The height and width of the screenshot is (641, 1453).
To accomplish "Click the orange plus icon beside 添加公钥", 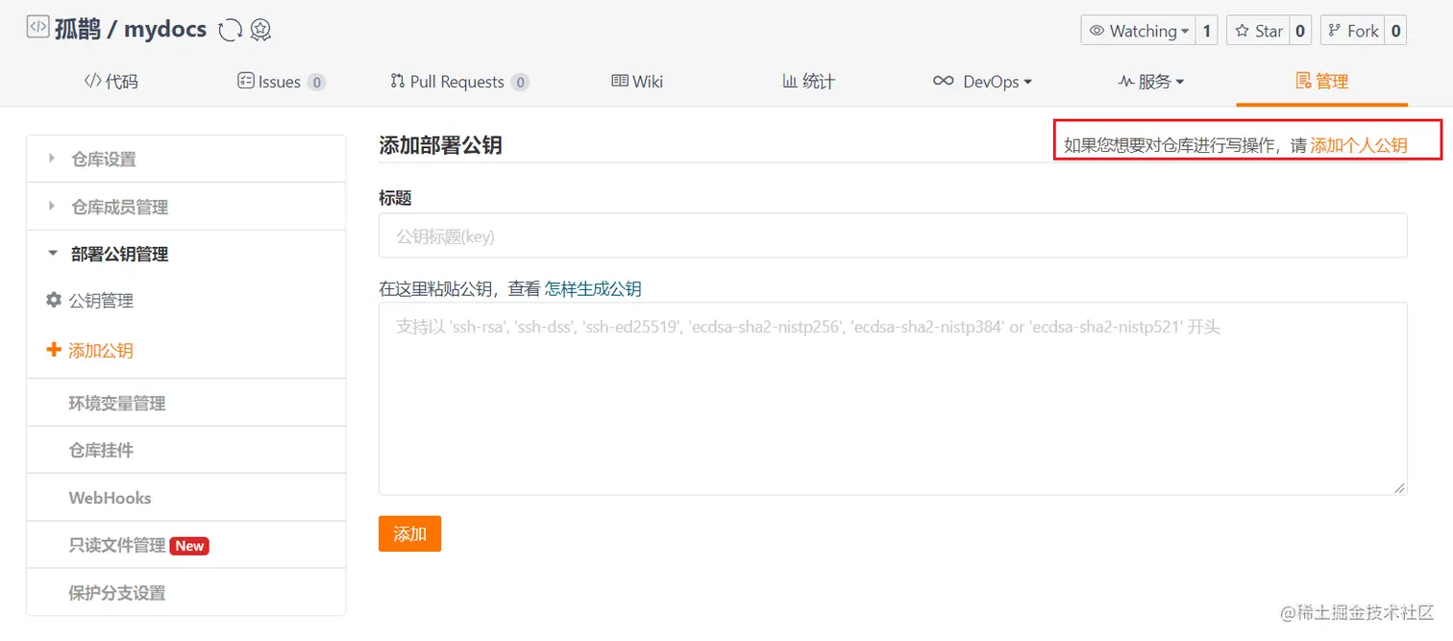I will pos(54,350).
